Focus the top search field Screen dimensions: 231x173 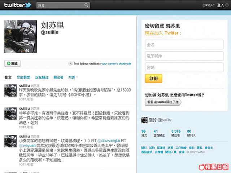pos(63,5)
